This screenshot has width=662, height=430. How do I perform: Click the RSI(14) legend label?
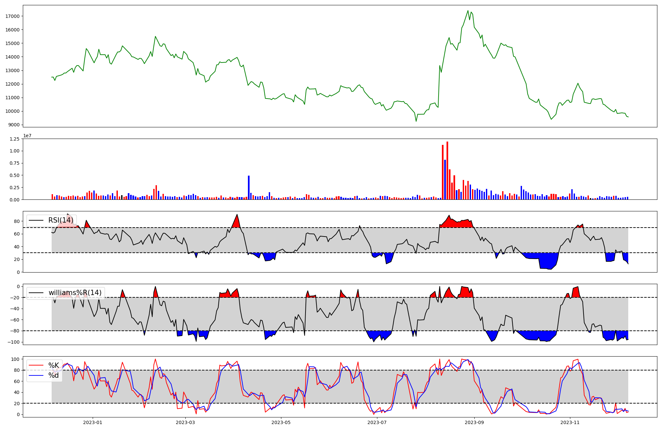coord(61,220)
